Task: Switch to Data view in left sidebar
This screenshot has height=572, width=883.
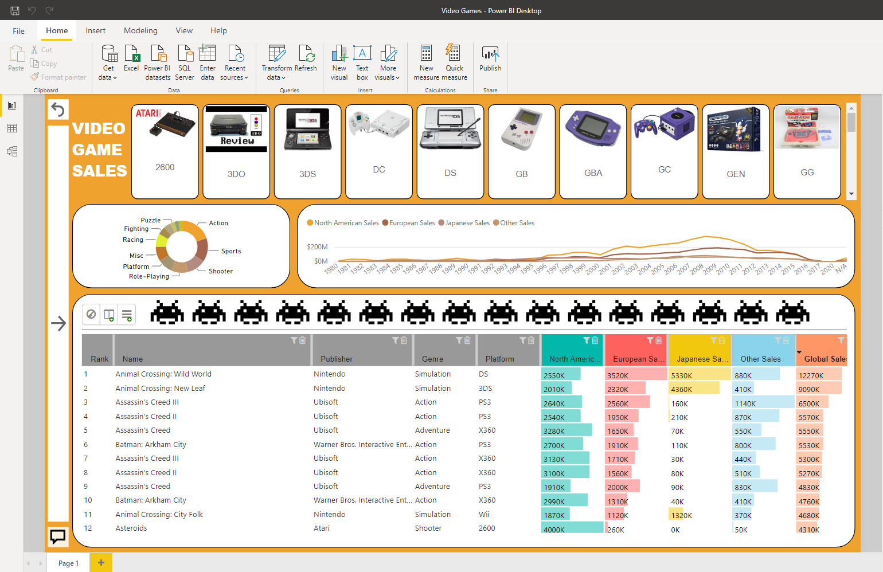Action: (x=12, y=128)
